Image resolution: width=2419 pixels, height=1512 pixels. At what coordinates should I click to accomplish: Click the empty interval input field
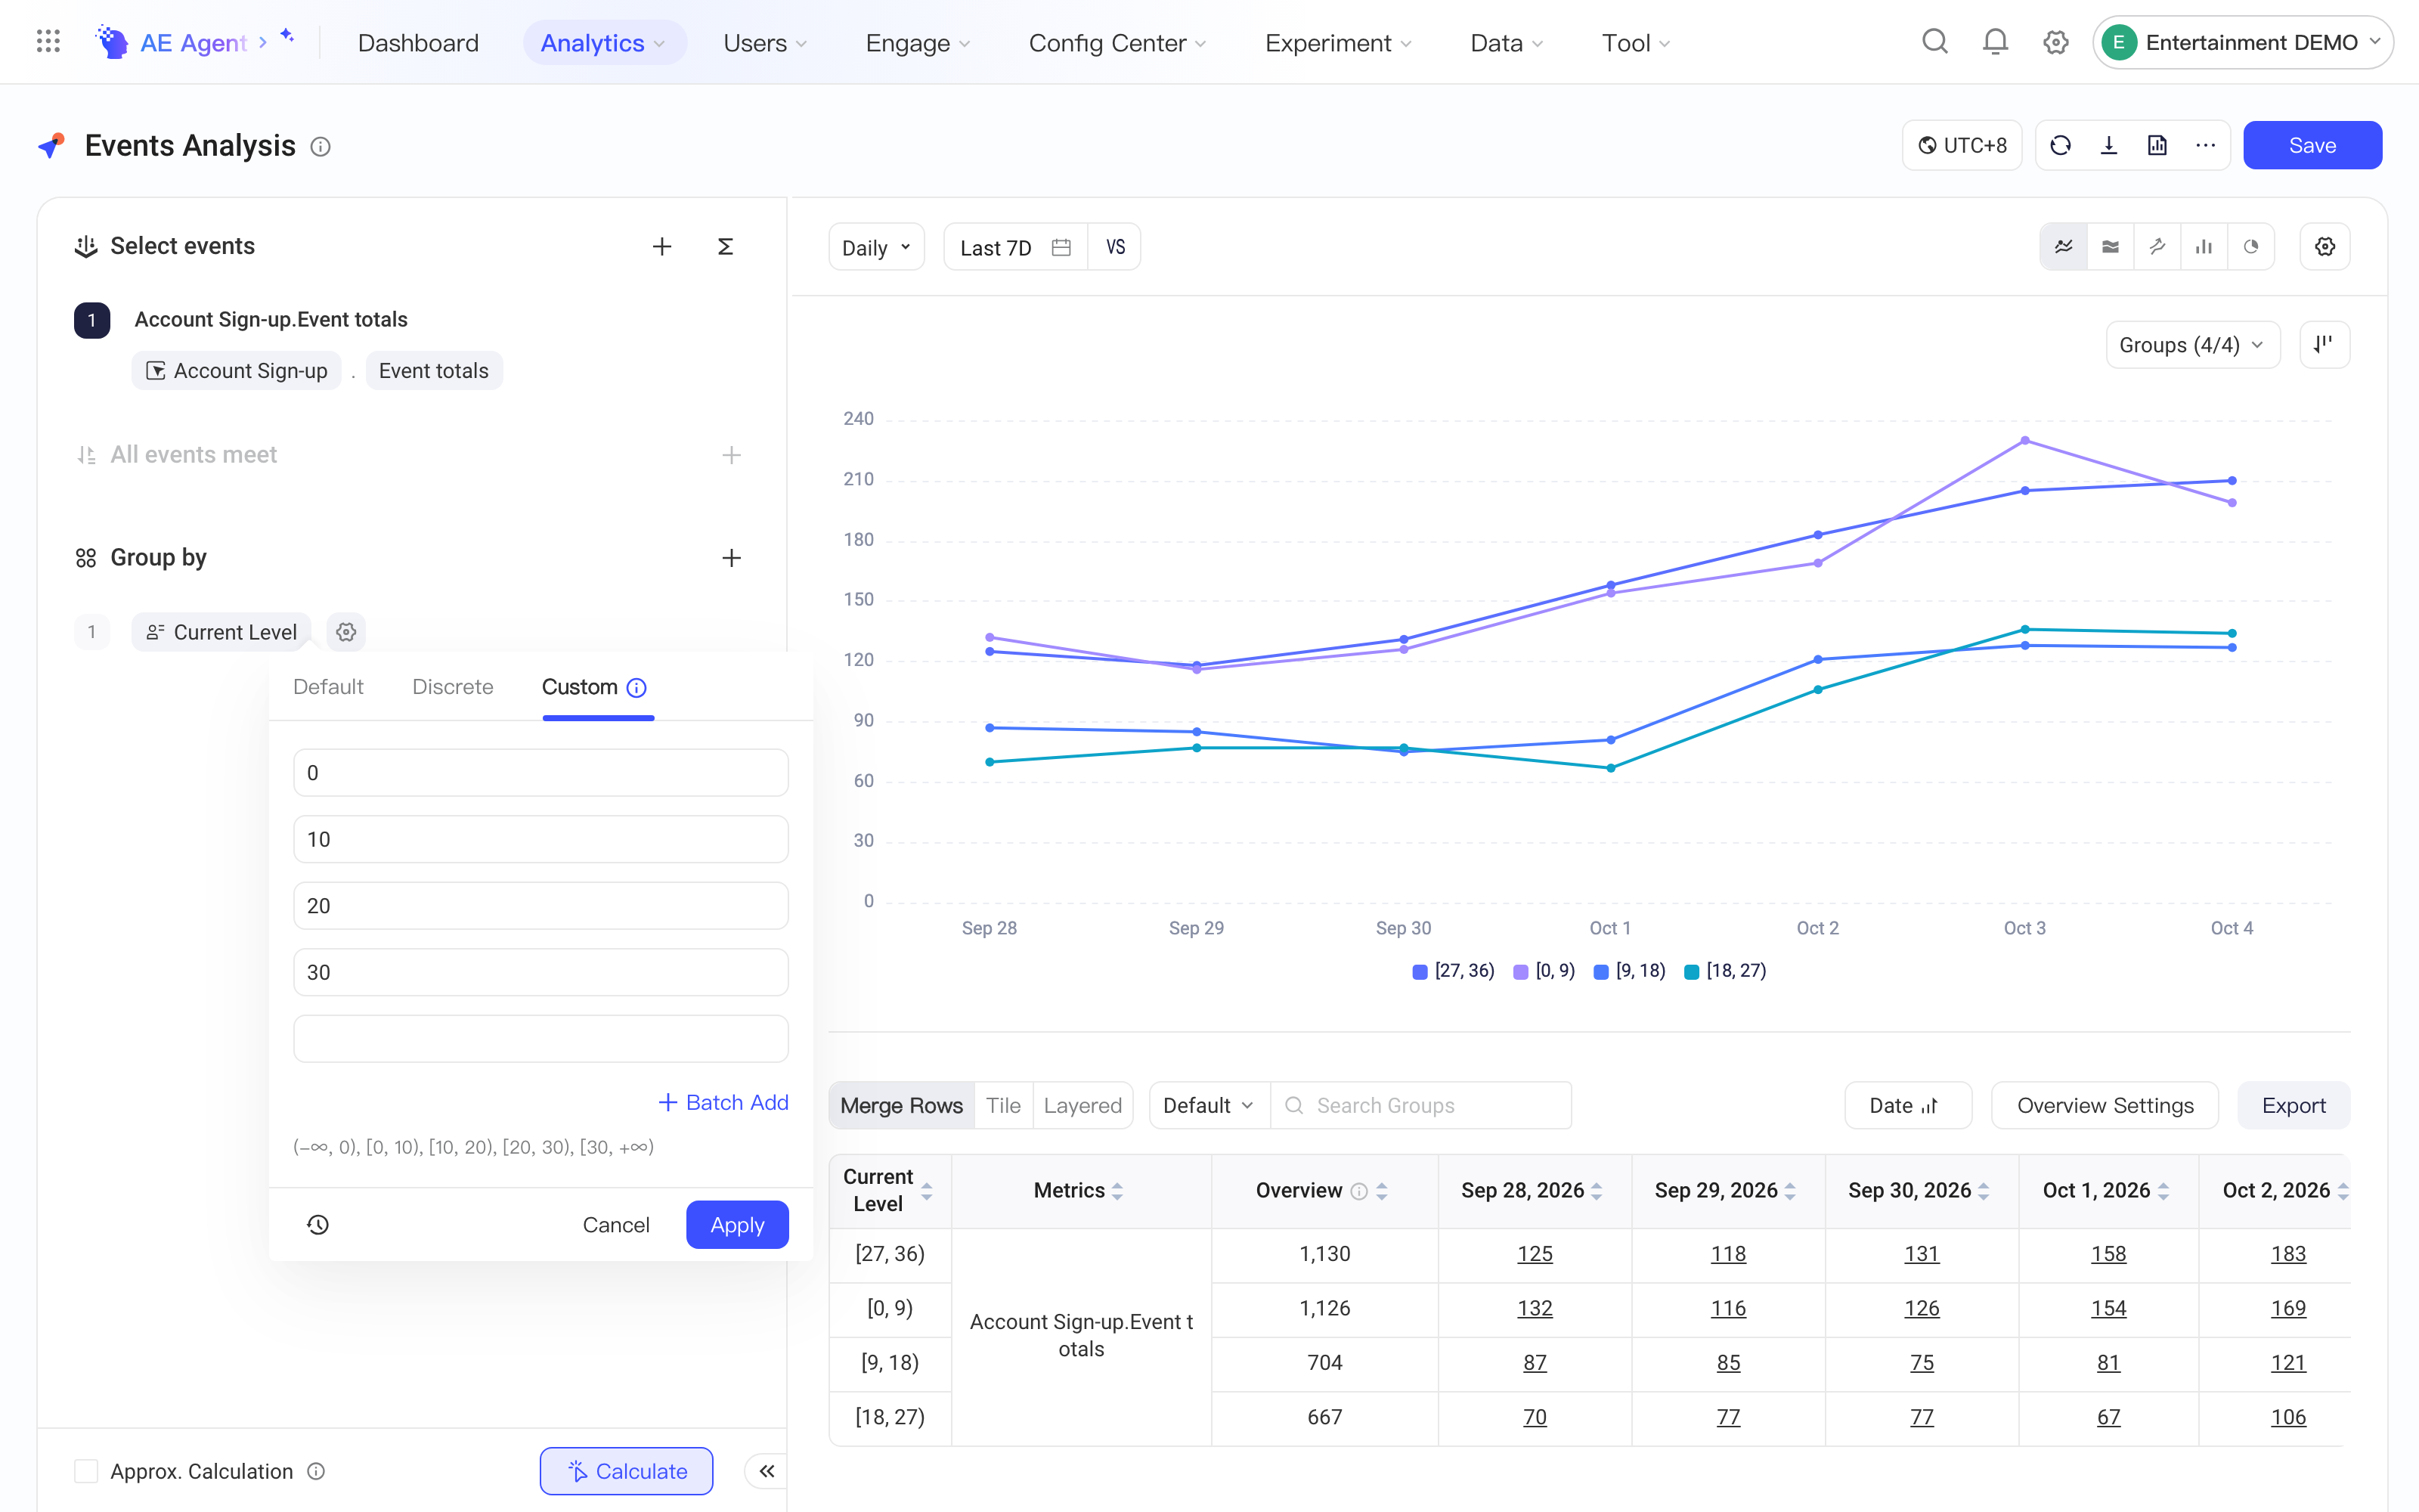pos(540,1038)
